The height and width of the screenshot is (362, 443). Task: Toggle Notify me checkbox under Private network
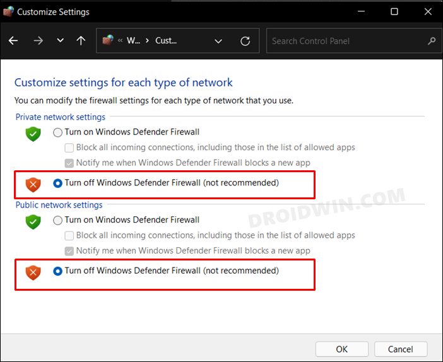pos(69,163)
